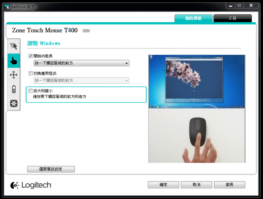
Task: Maximize the SetPoint window
Action: 239,6
